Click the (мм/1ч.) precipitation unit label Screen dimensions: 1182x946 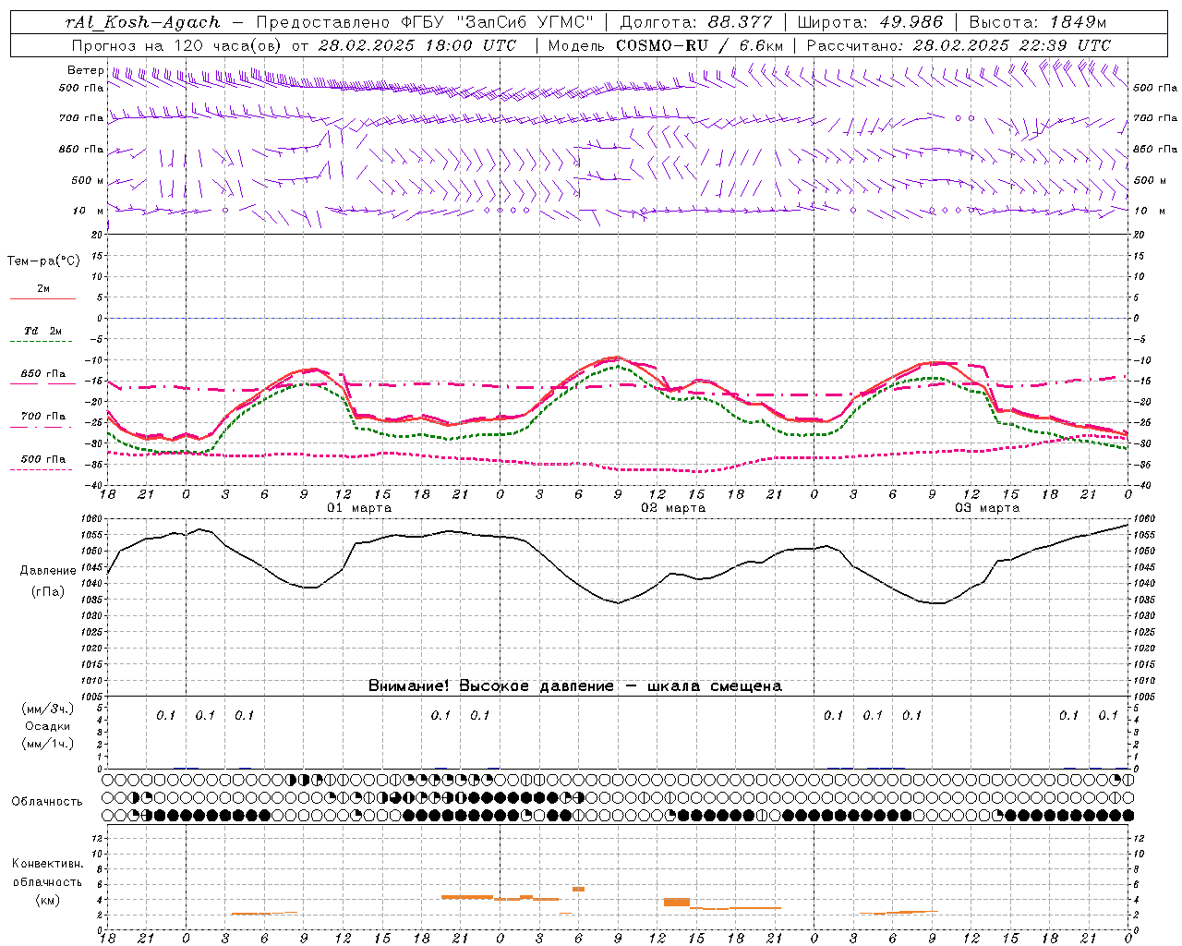(48, 744)
